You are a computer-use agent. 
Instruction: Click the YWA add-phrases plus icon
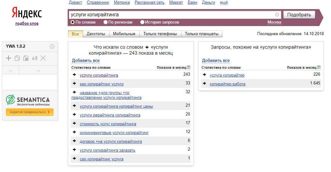pyautogui.click(x=8, y=58)
